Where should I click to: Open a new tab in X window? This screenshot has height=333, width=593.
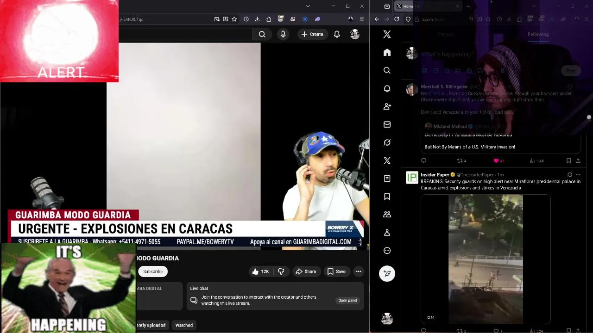(x=468, y=6)
